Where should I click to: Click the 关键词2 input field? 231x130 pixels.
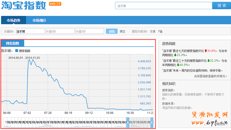[60, 31]
